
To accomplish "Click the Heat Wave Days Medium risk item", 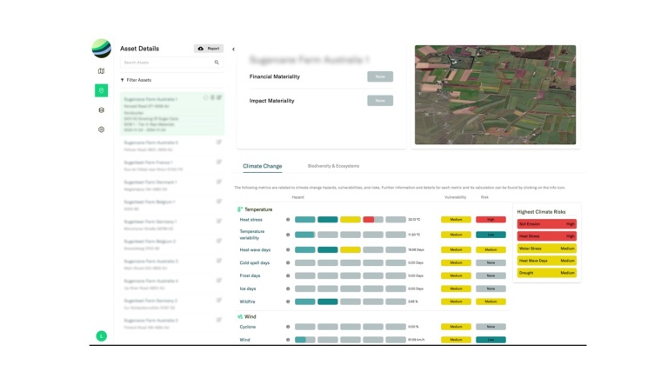I will (x=547, y=261).
